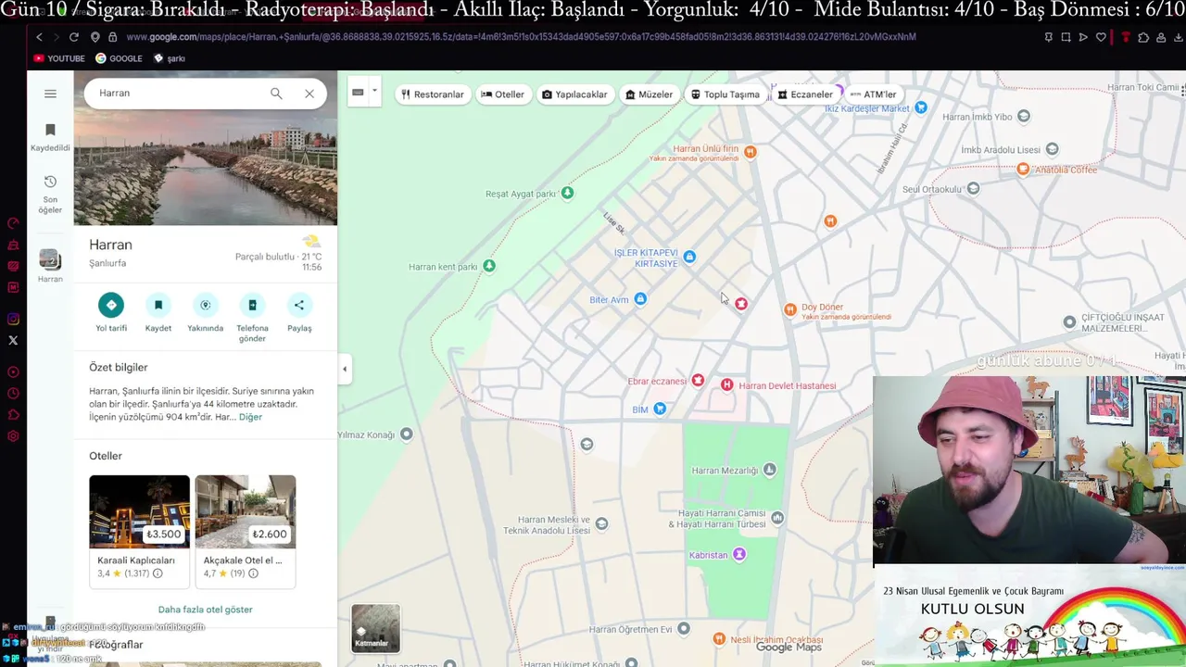1186x667 pixels.
Task: Click Harran Devlet Hastanesi marker
Action: (x=727, y=384)
